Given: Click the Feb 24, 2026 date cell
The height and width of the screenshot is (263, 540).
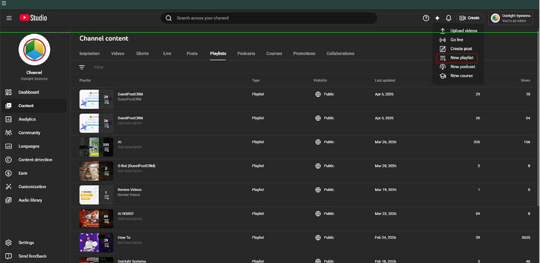Looking at the screenshot, I should (x=385, y=238).
